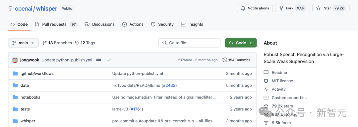
Task: Open the Insights tab
Action: point(192,24)
